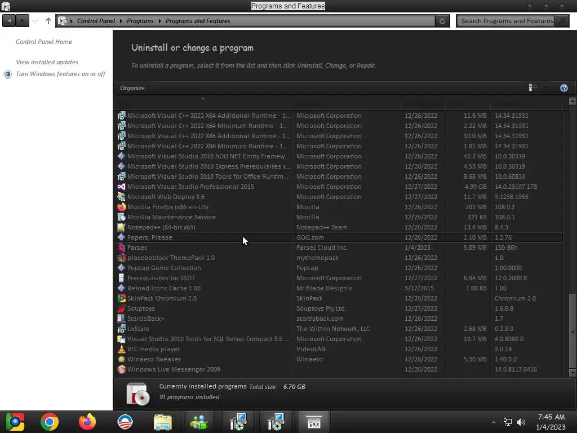Select Winaero Tweaker icon
Viewport: 577px width, 433px height.
point(122,359)
